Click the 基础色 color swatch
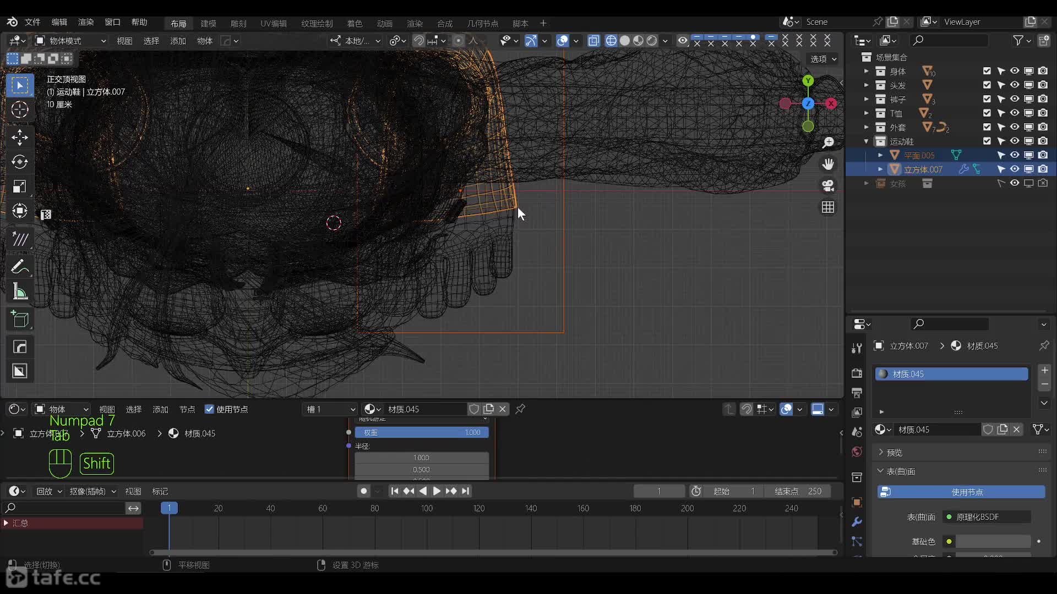1057x594 pixels. tap(993, 541)
